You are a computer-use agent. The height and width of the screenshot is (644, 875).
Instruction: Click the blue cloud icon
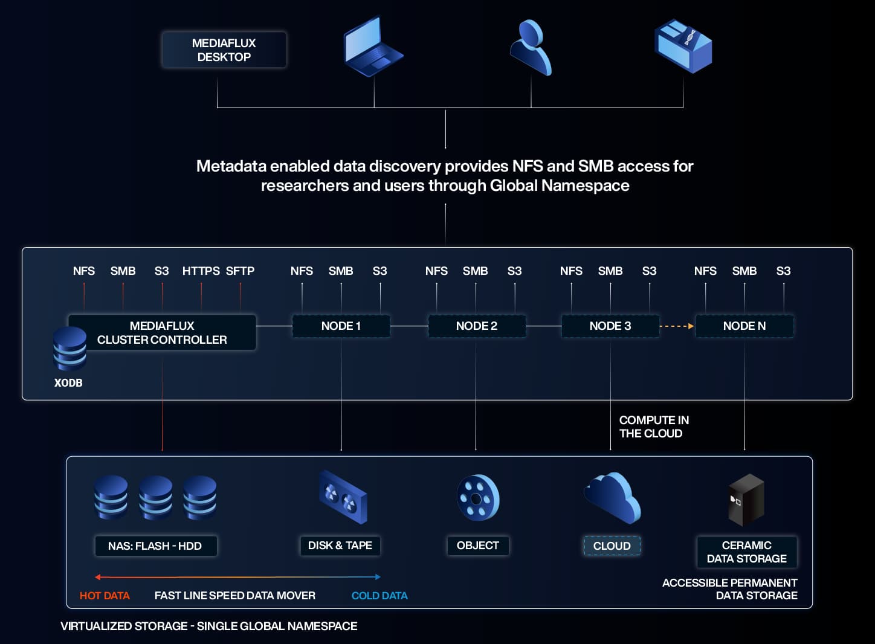(612, 498)
